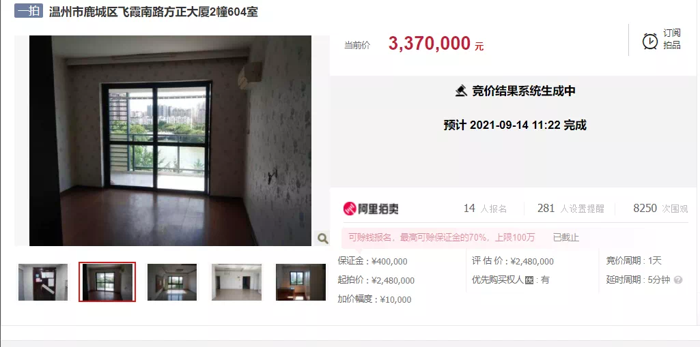This screenshot has width=700, height=347.
Task: Select the first door photo thumbnail
Action: click(43, 282)
